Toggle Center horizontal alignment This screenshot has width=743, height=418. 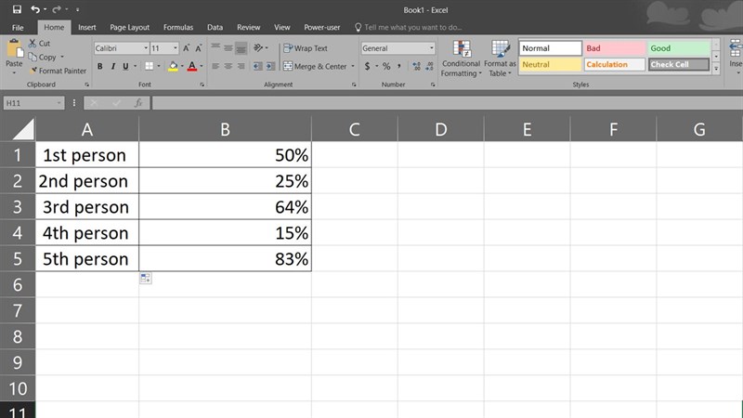click(x=228, y=66)
